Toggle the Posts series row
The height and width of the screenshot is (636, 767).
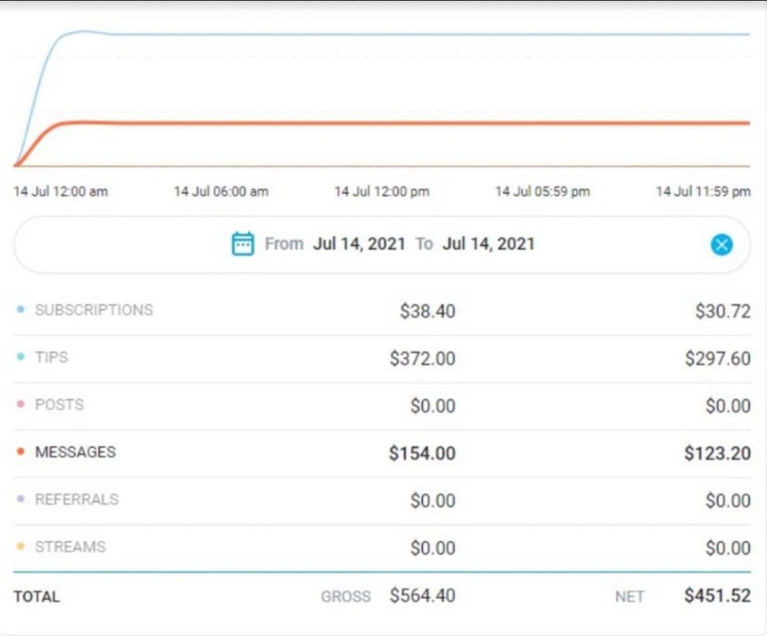[382, 406]
